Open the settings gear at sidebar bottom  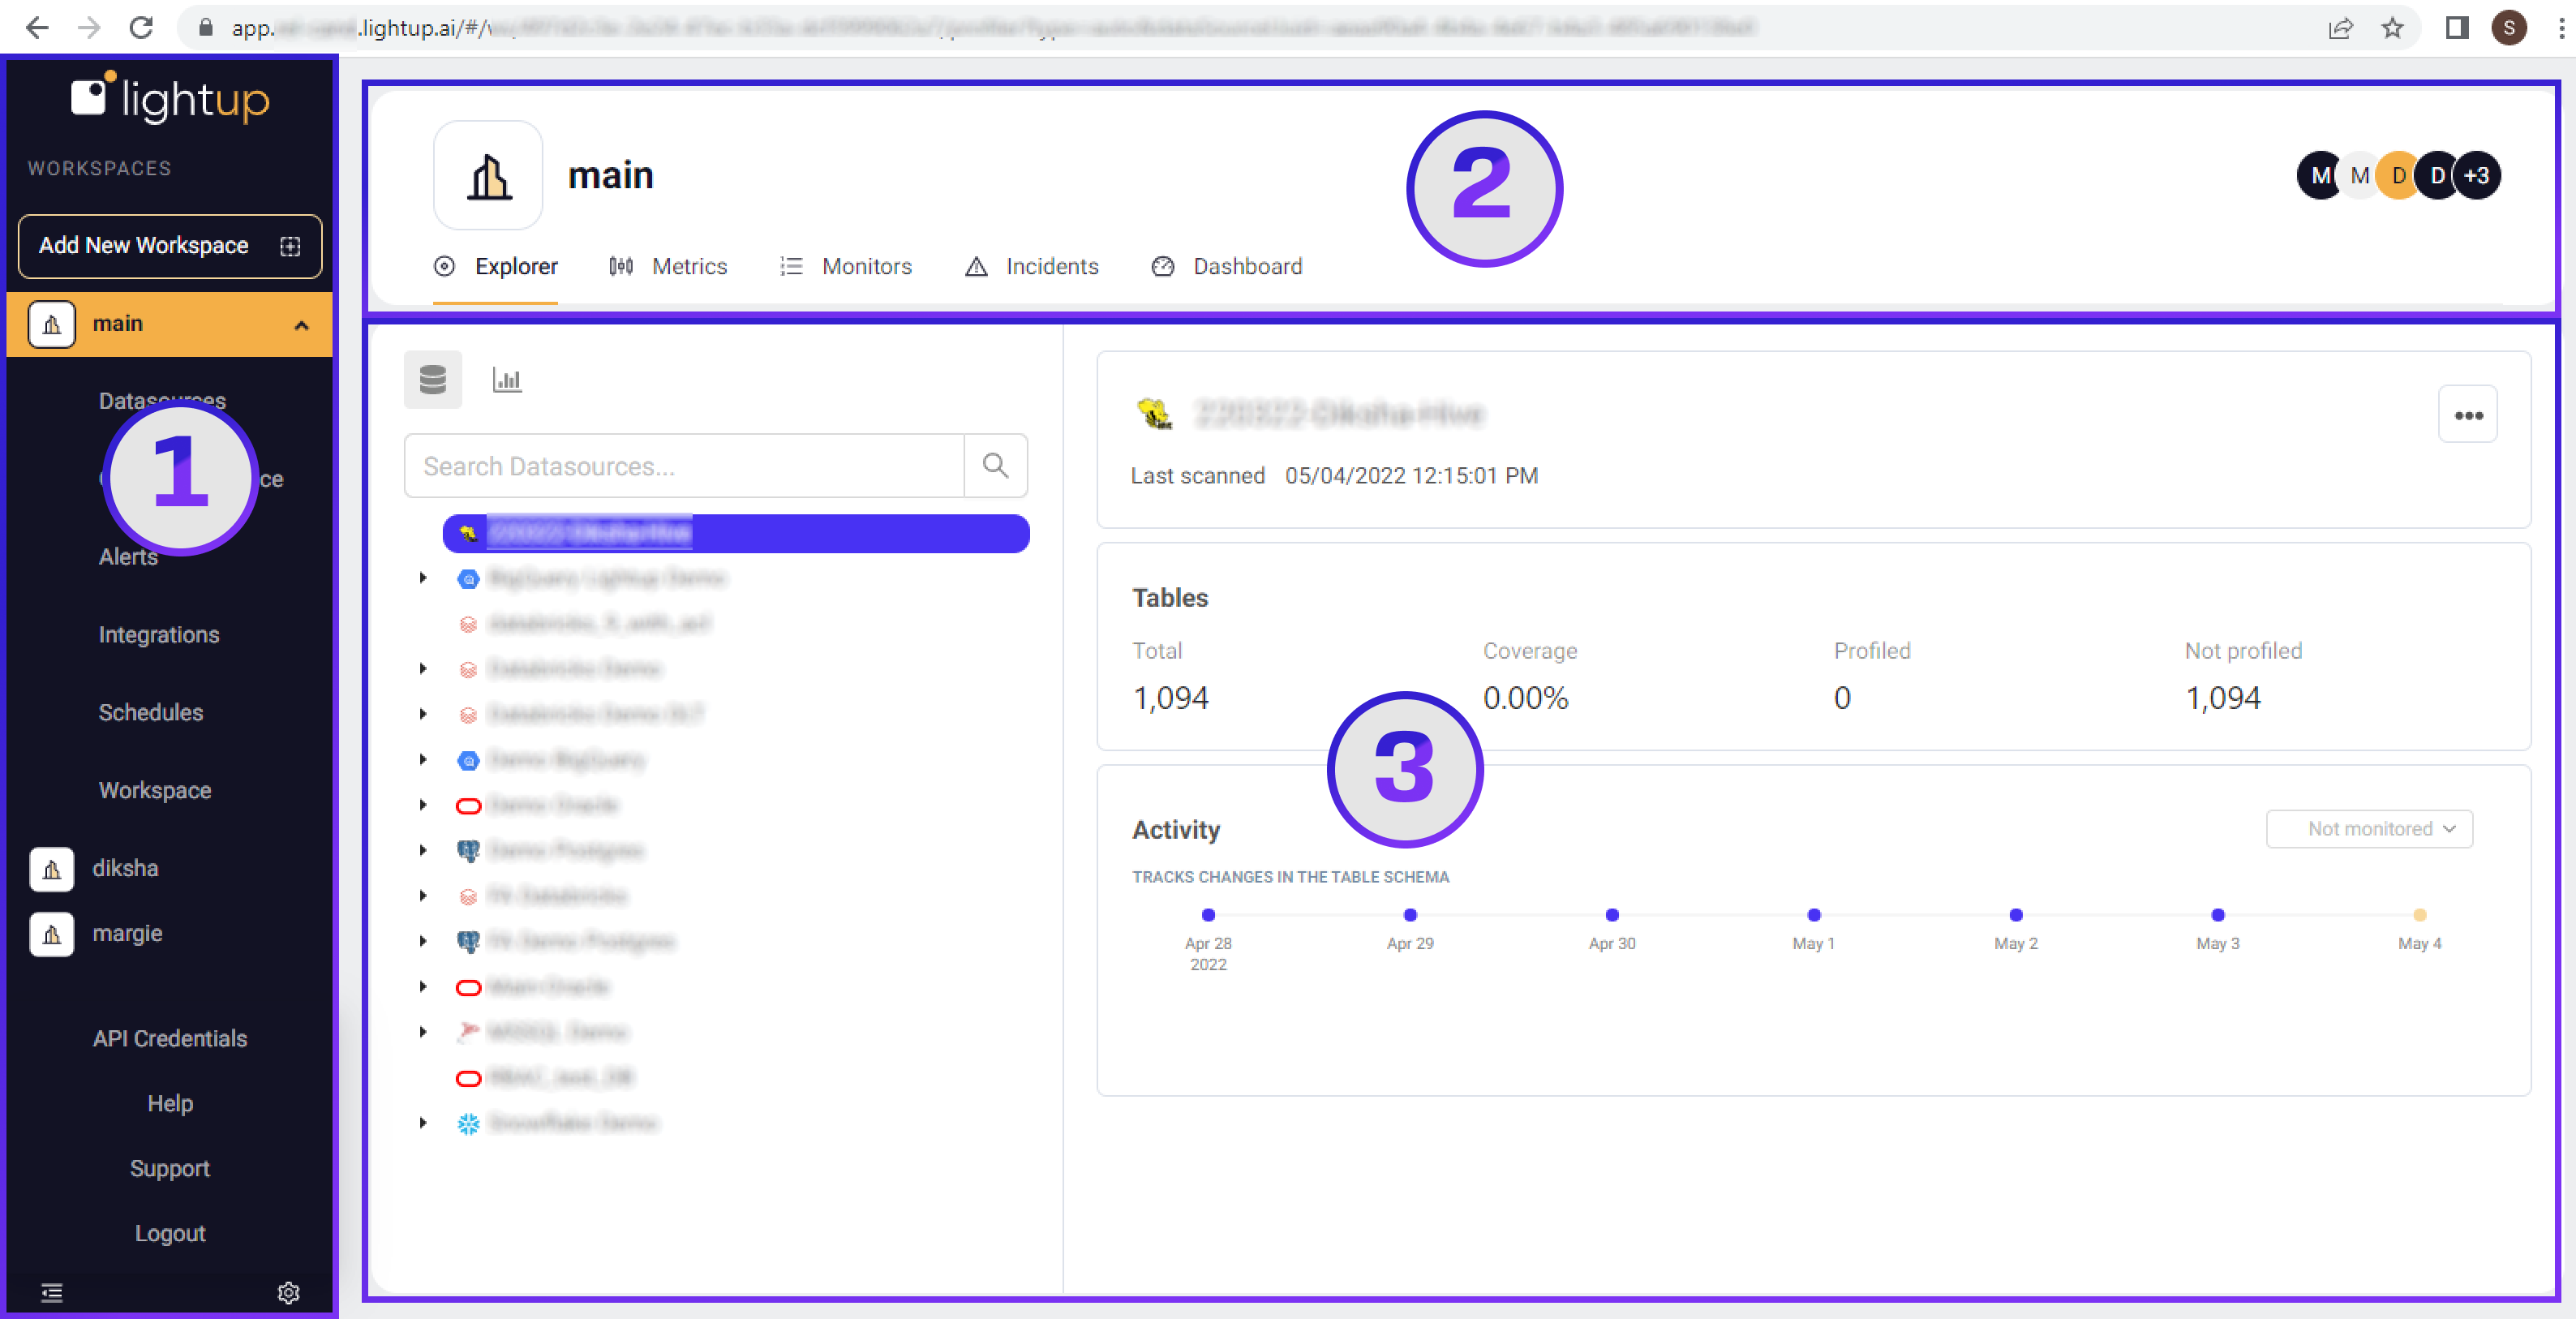[x=288, y=1292]
